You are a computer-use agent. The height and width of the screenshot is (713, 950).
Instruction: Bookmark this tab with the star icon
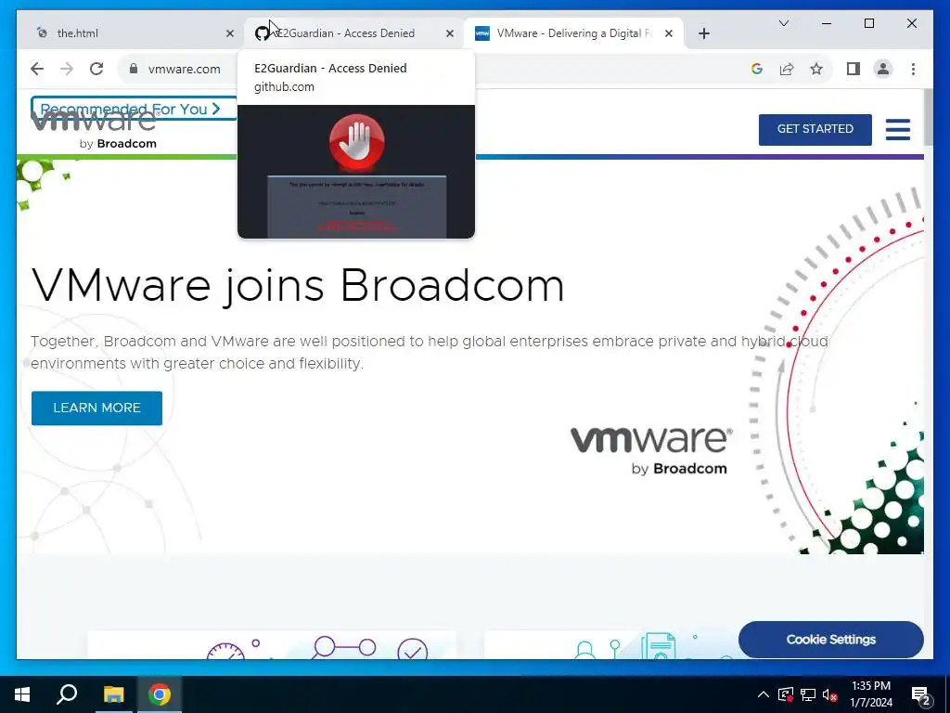(x=816, y=69)
